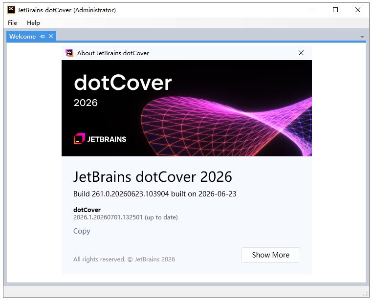The width and height of the screenshot is (373, 300).
Task: Click 'All rights reserved. © JetBrains 2026'
Action: 124,259
